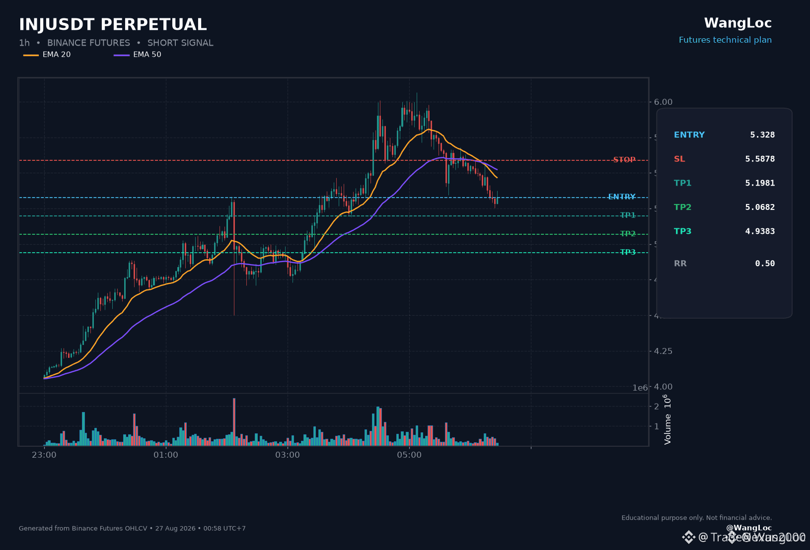Click the purple EMA 50 legend line
This screenshot has width=810, height=550.
point(122,55)
